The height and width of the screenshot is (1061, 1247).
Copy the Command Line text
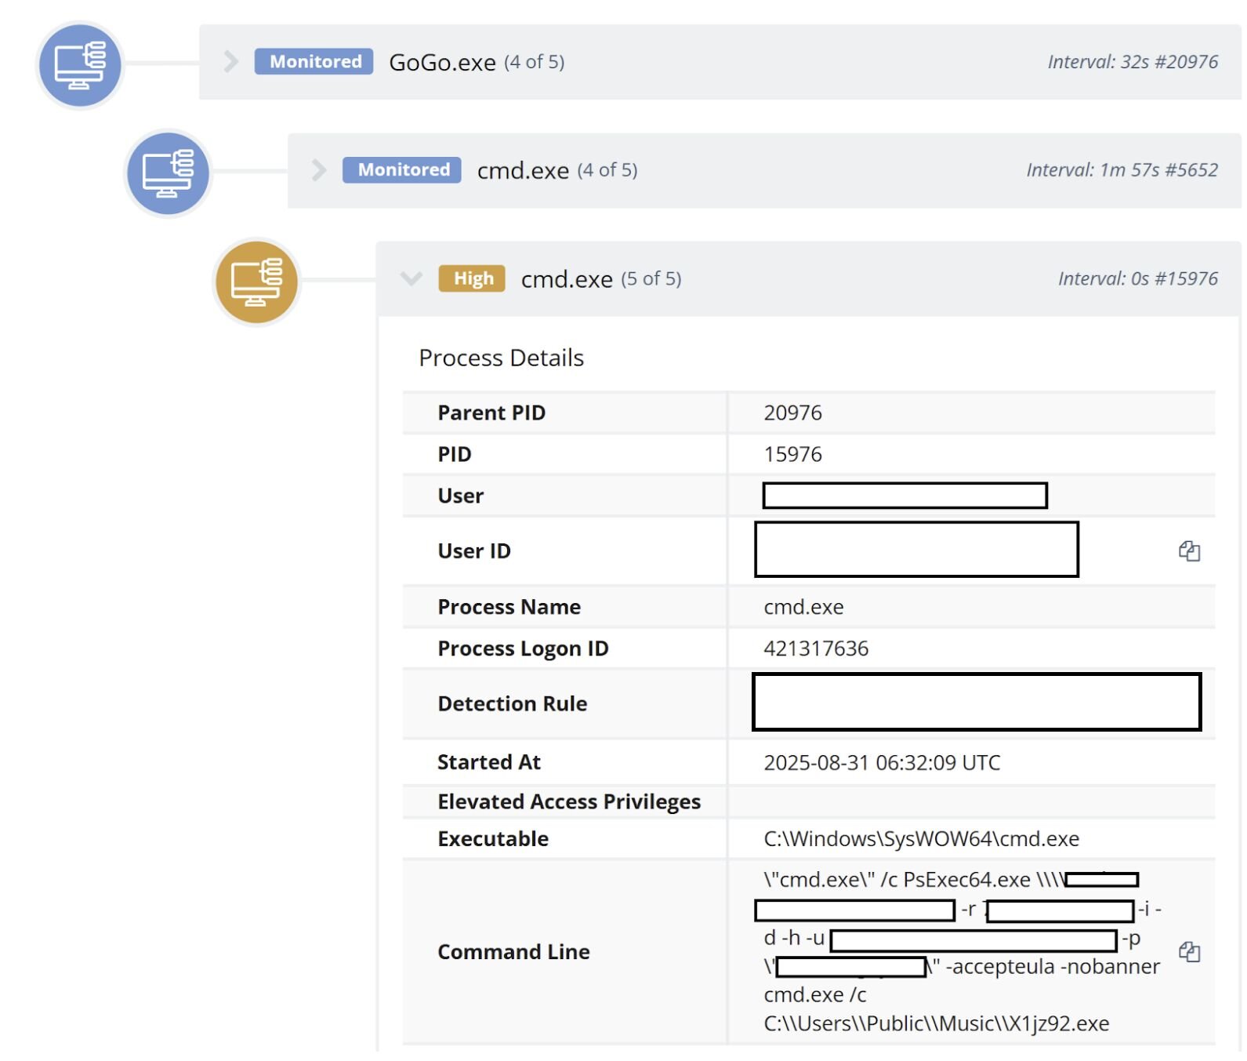tap(1188, 952)
